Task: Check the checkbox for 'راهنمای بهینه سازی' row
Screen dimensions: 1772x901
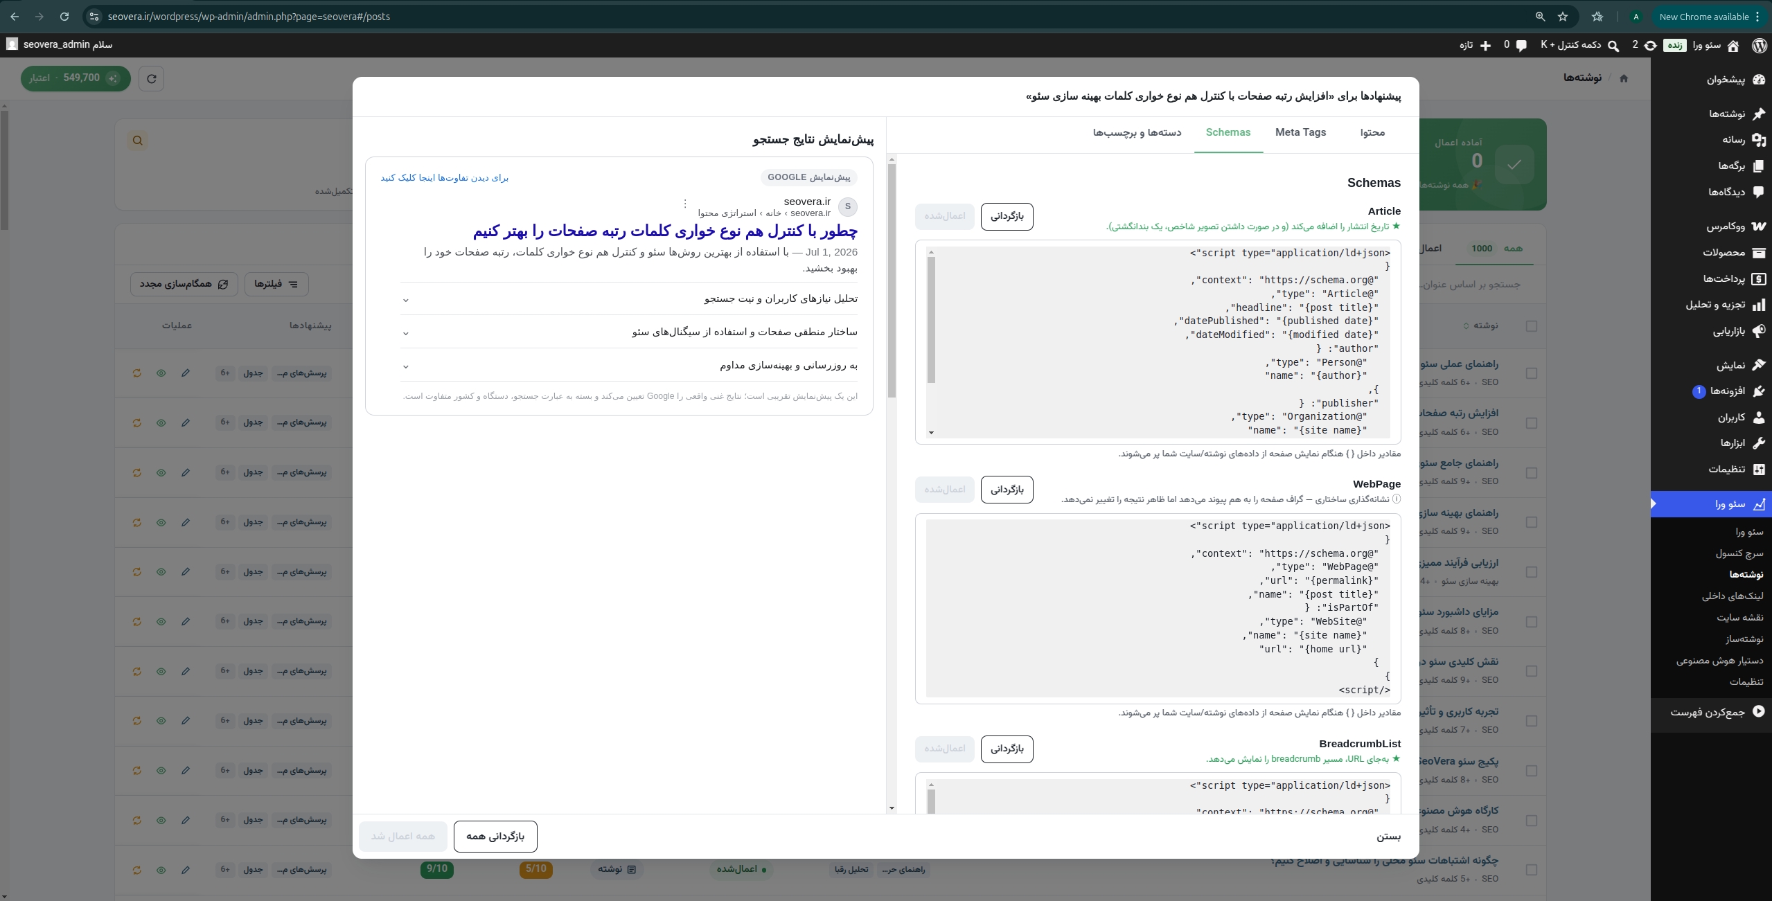Action: coord(1532,522)
